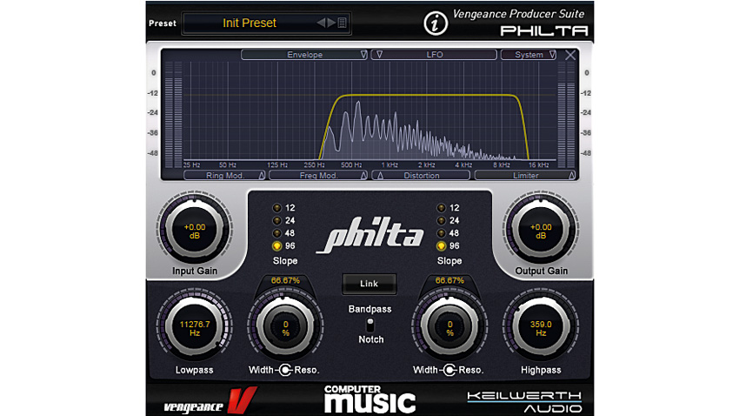Close the spectrum display with X
The width and height of the screenshot is (739, 416).
[x=570, y=55]
